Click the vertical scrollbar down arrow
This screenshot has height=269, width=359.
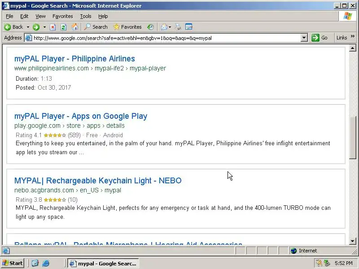point(352,241)
